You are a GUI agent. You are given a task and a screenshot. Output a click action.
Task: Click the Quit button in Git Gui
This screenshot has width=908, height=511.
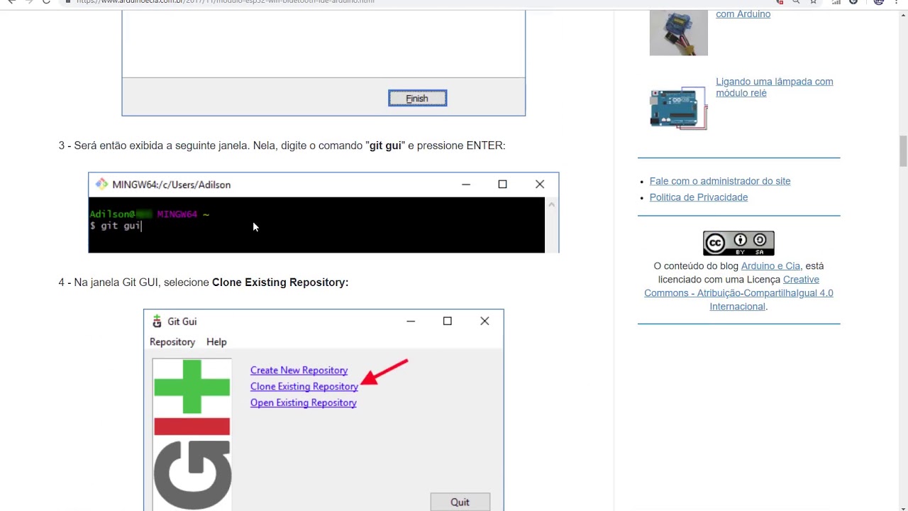tap(460, 502)
